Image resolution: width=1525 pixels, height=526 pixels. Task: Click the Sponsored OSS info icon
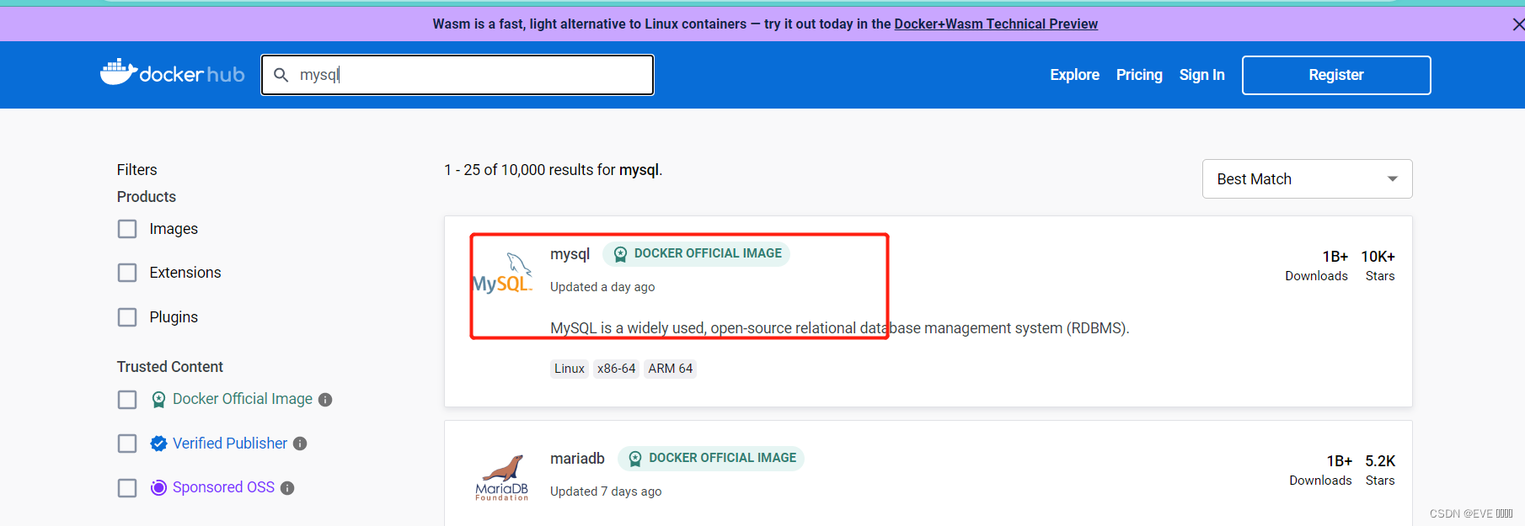tap(287, 488)
